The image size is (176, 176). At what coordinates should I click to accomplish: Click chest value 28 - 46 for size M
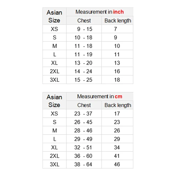click(x=83, y=131)
